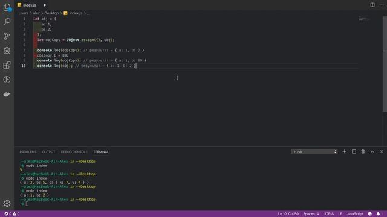Click the Ln 10, Col 50 status item
387x217 pixels.
click(x=288, y=214)
